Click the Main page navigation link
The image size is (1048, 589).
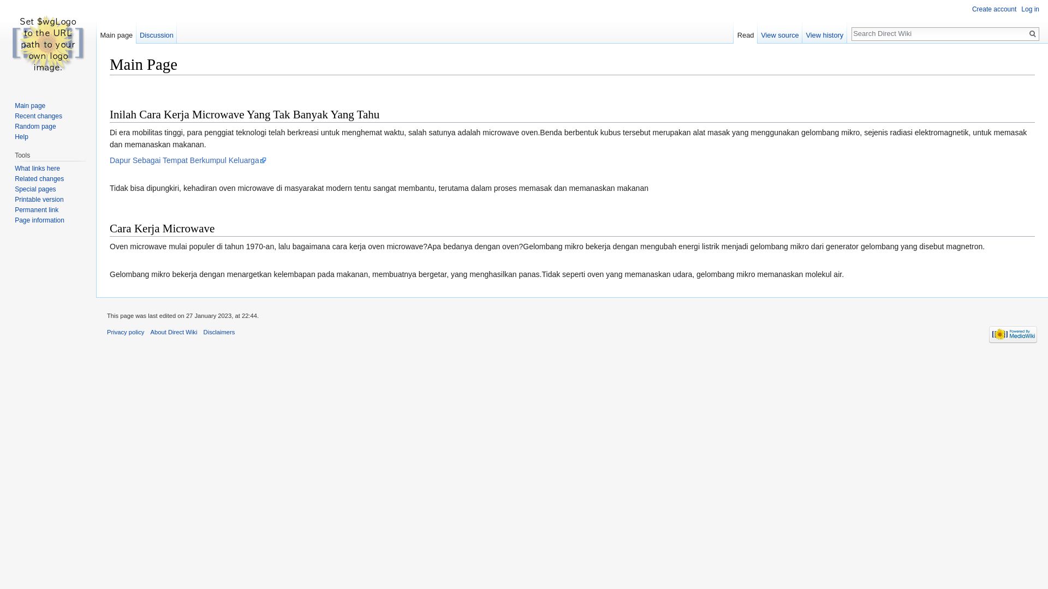click(29, 105)
